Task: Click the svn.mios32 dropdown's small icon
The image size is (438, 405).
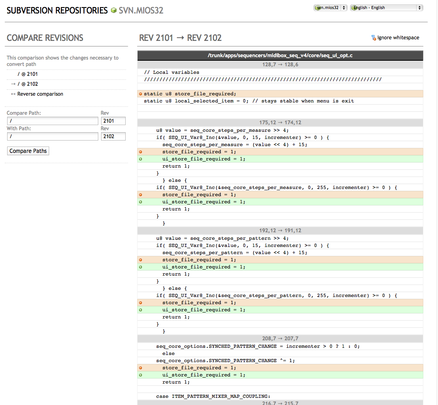Action: click(318, 8)
